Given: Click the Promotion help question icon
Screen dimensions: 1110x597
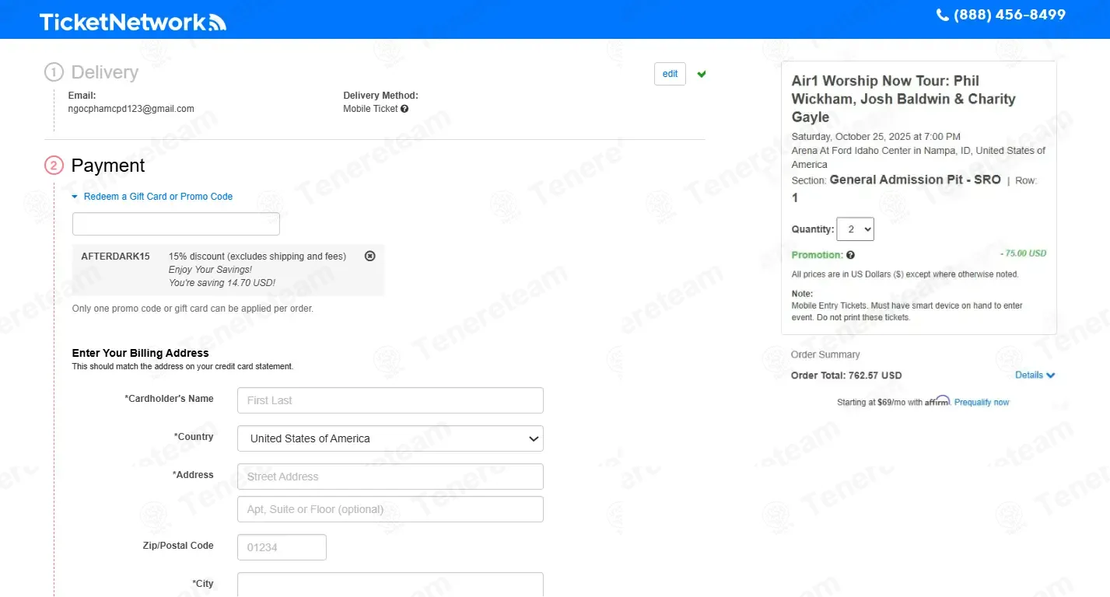Looking at the screenshot, I should (x=850, y=255).
